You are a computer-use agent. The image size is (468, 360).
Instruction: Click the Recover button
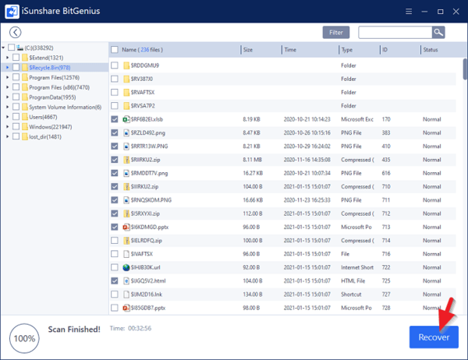[434, 337]
